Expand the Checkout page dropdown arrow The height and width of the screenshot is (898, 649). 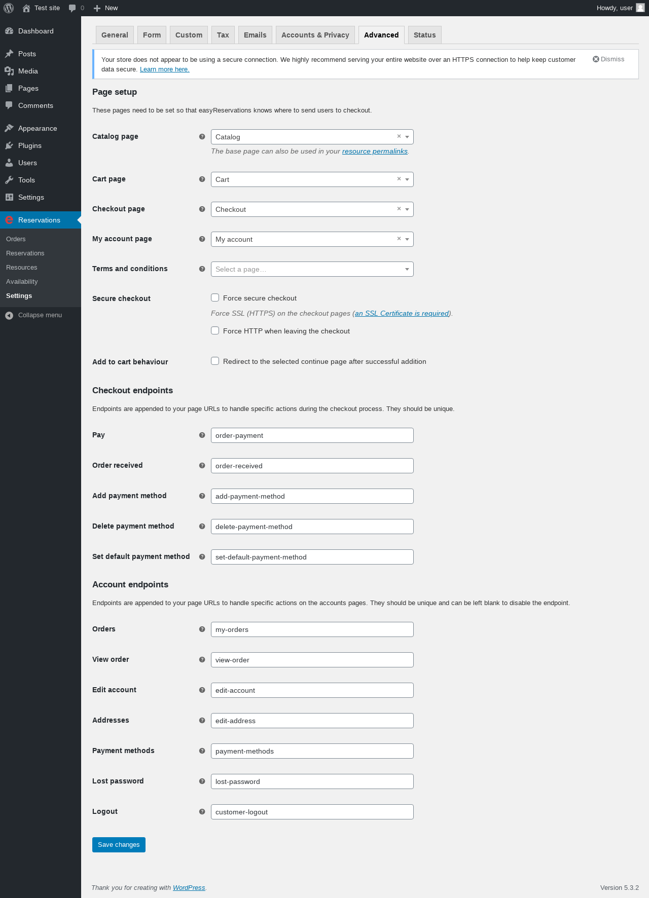pyautogui.click(x=407, y=209)
